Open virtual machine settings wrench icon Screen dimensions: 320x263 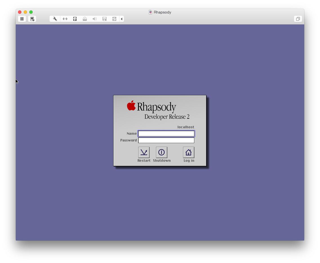coord(55,19)
